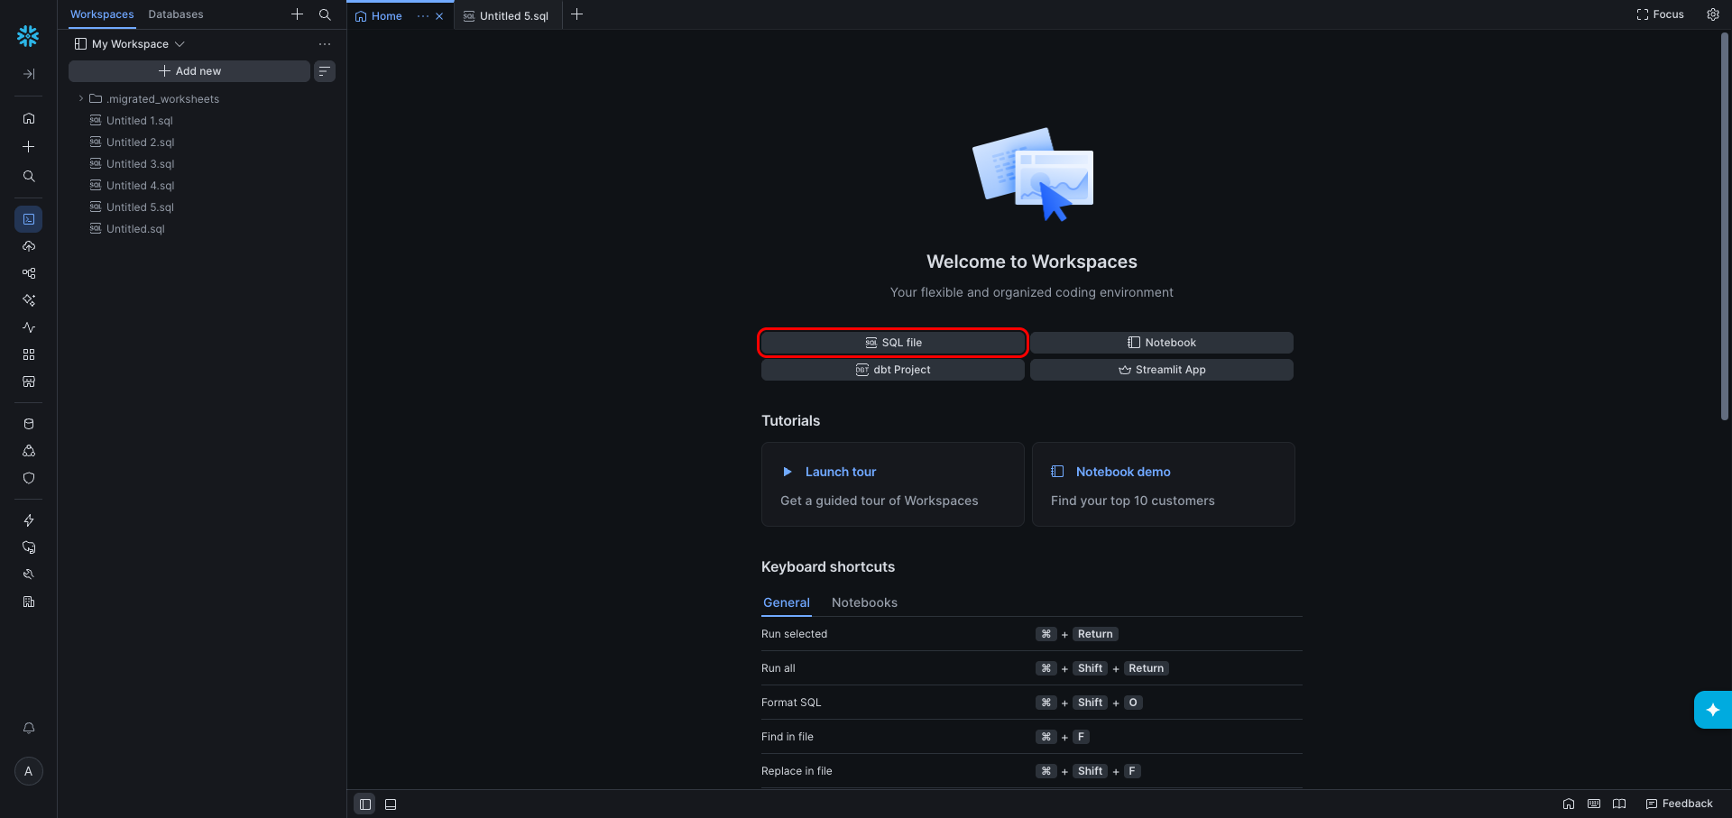Open Untitled.sql in the file tree
Image resolution: width=1732 pixels, height=818 pixels.
click(x=135, y=229)
